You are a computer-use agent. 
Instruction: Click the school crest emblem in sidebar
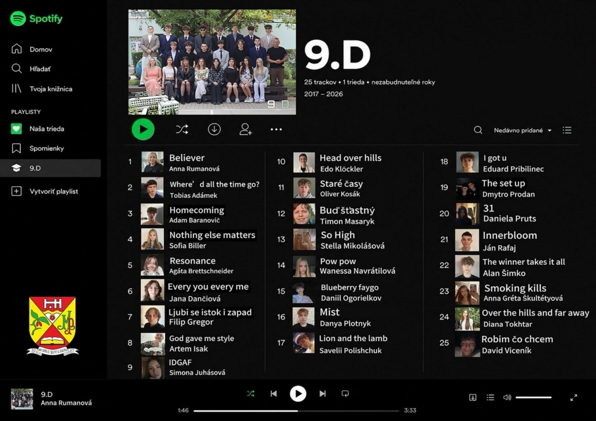click(53, 326)
